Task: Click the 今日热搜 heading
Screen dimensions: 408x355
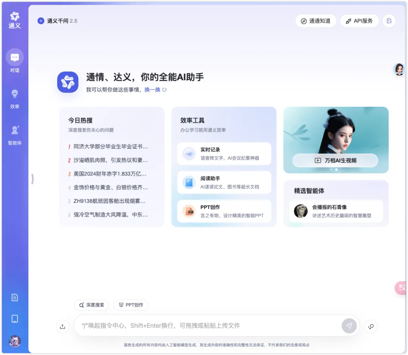Action: pos(80,120)
